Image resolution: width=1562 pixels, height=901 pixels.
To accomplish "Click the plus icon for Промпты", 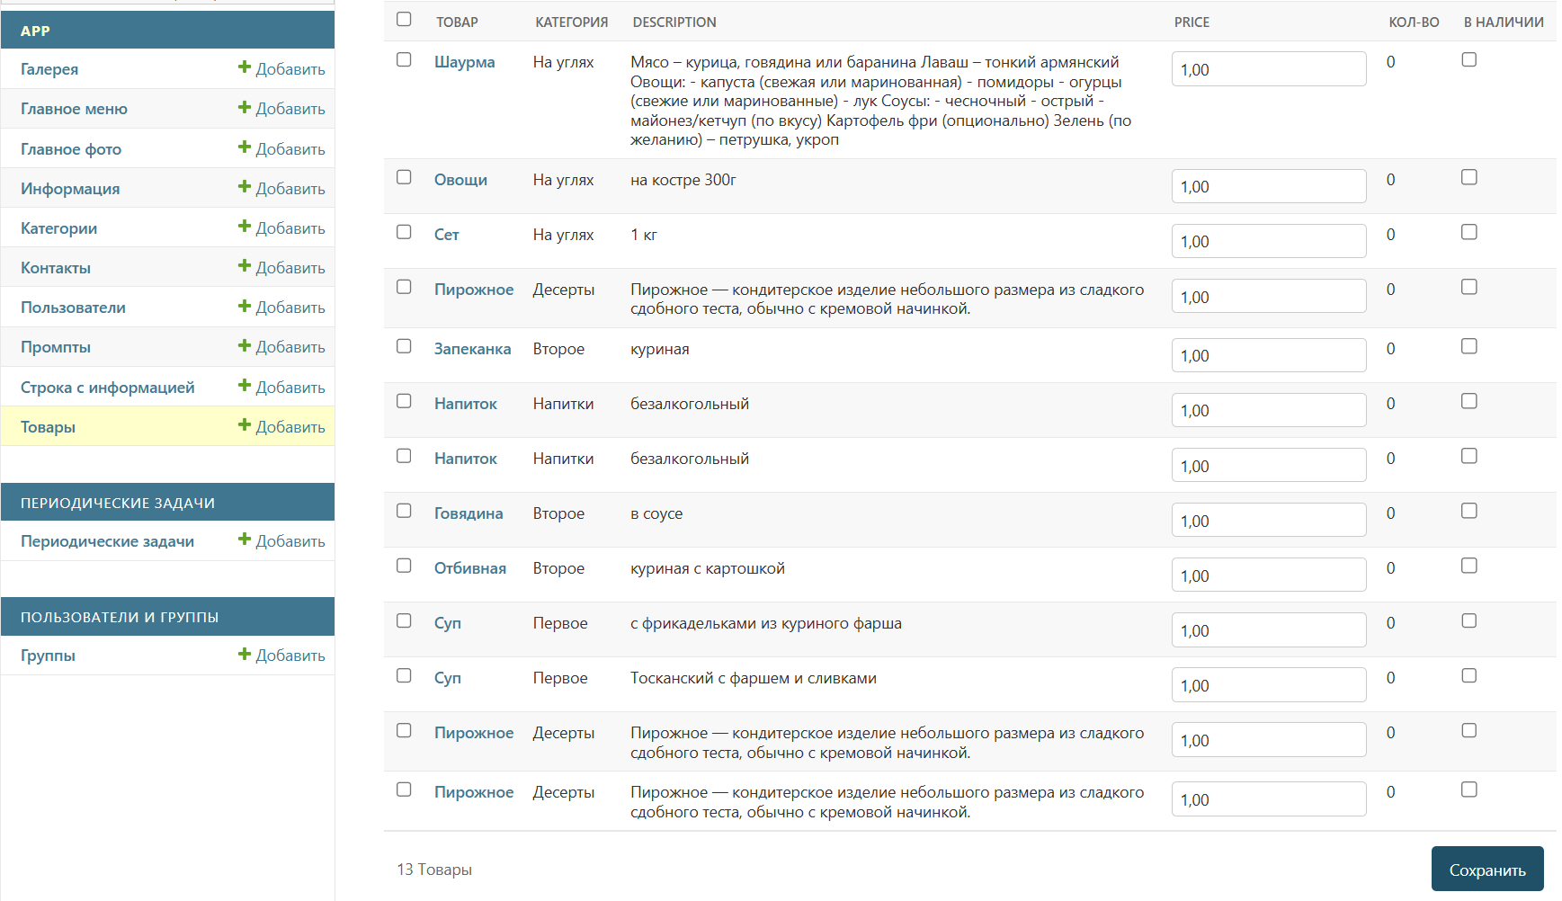I will click(245, 346).
